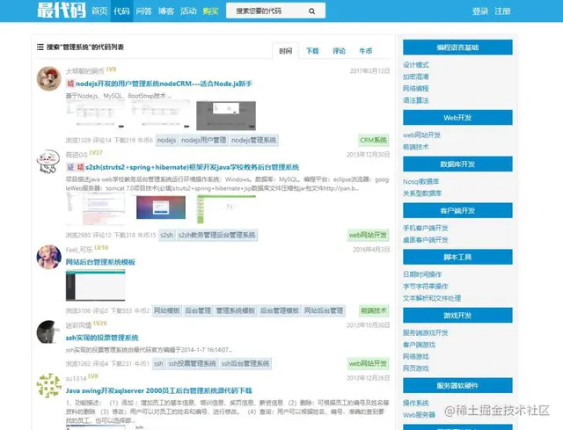
Task: Click the 数据库开发 sidebar header
Action: click(x=457, y=164)
